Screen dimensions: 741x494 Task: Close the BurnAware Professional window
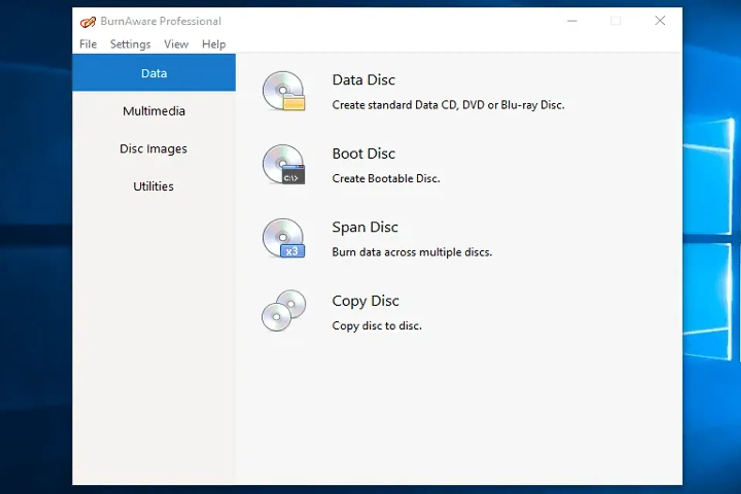[x=660, y=21]
